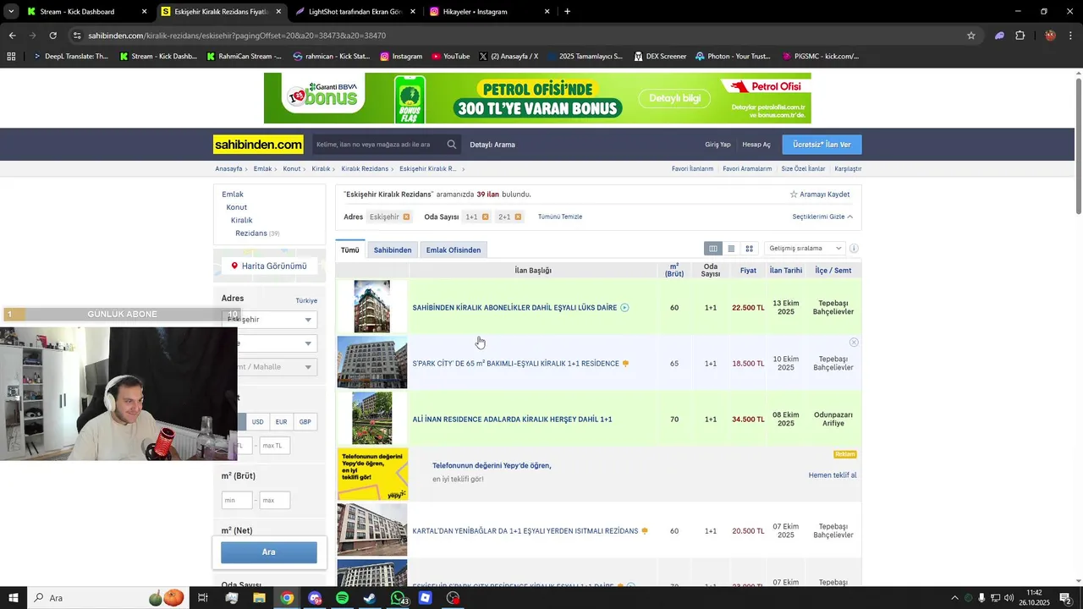Open Harita Görünümü map view
The width and height of the screenshot is (1083, 609).
269,266
